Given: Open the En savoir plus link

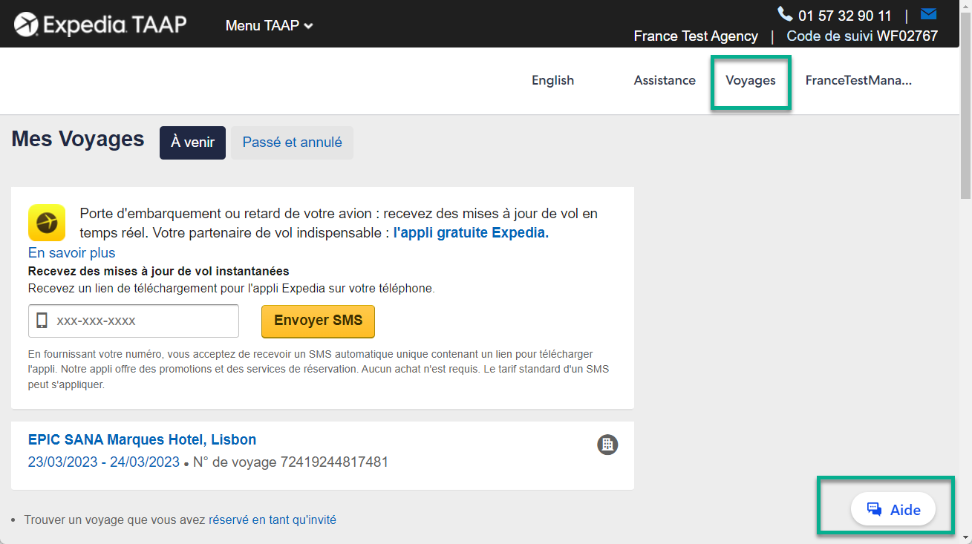Looking at the screenshot, I should [x=71, y=252].
